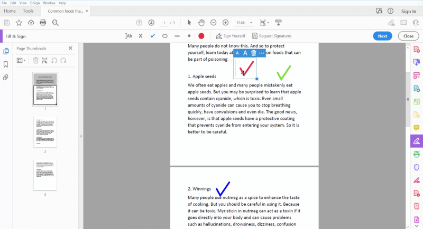Choose the Selection arrow tool
This screenshot has width=423, height=229.
click(x=189, y=23)
